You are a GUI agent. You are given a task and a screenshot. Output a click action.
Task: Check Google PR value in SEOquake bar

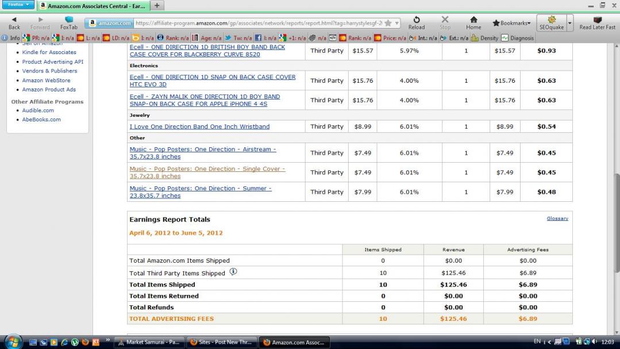(x=36, y=38)
